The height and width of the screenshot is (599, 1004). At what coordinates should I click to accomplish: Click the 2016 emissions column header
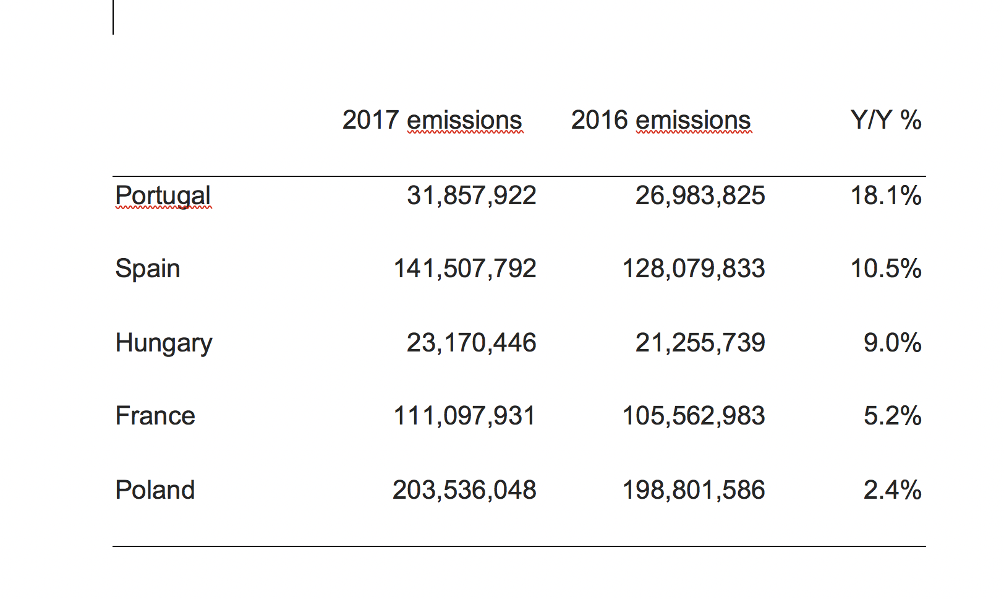pyautogui.click(x=661, y=120)
